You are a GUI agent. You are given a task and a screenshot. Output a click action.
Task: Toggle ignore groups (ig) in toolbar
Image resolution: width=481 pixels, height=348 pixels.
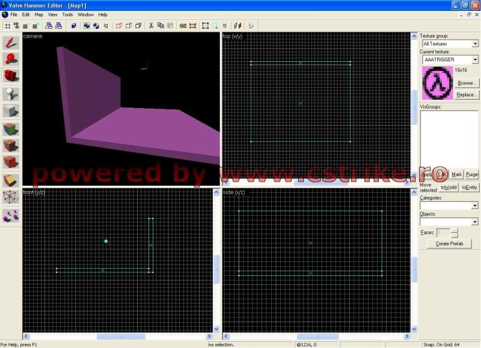tap(106, 26)
